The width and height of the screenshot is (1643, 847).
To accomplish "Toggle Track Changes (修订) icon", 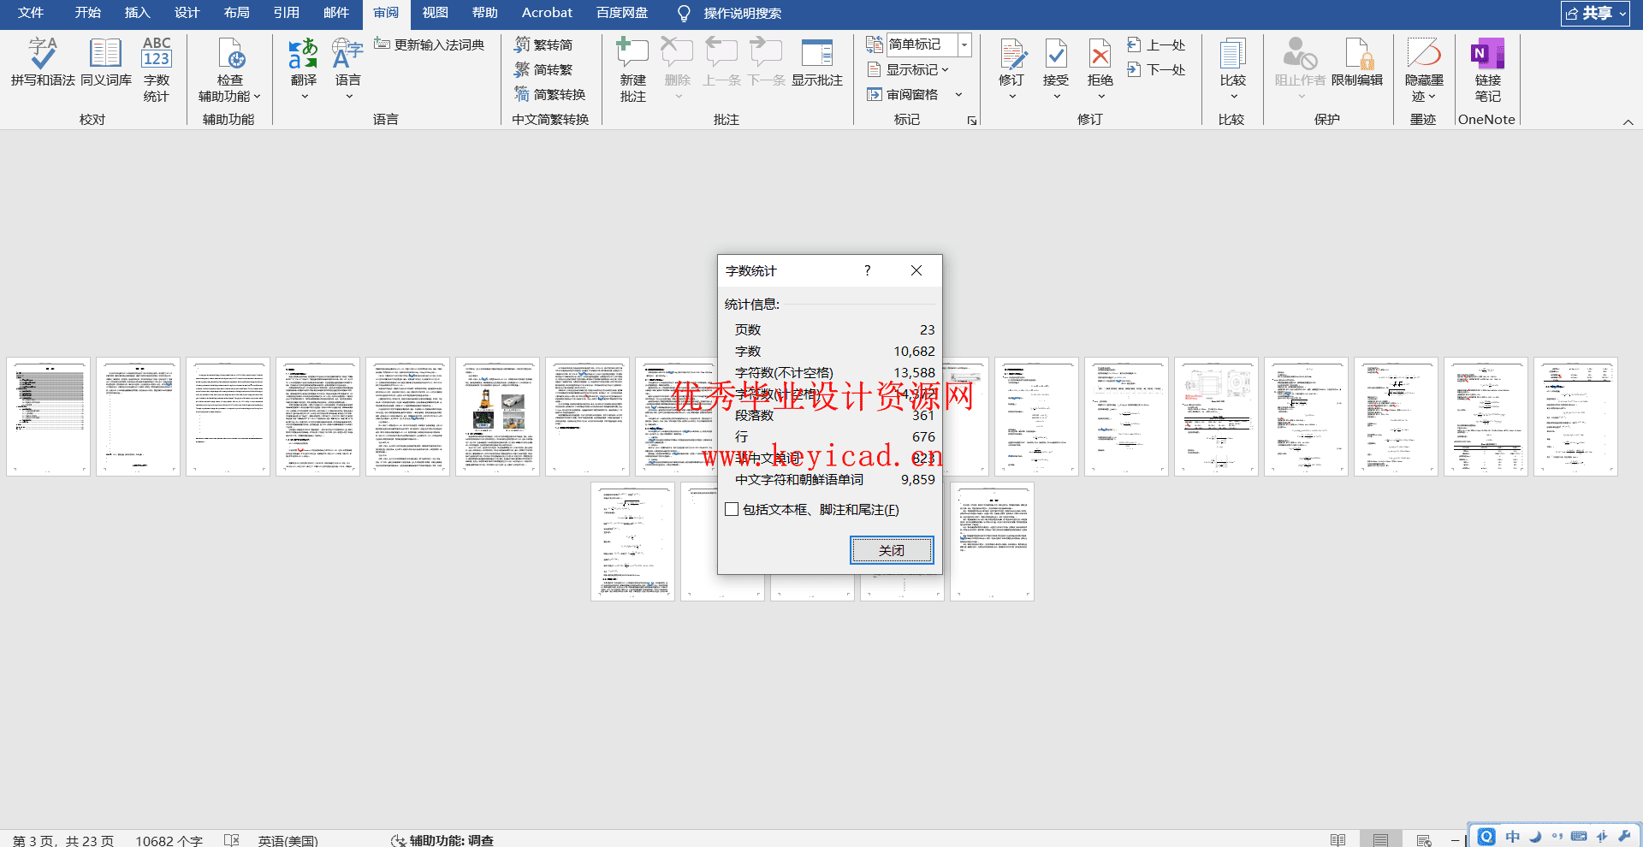I will point(1012,54).
